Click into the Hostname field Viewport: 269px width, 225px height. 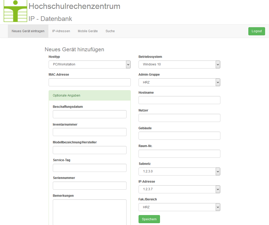(x=179, y=100)
